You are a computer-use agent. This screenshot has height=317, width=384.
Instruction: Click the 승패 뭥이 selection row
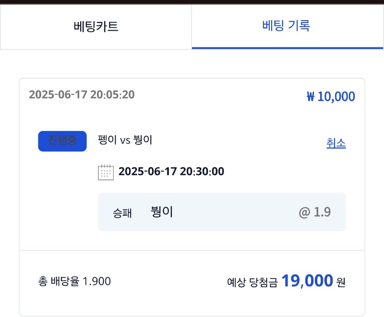222,212
